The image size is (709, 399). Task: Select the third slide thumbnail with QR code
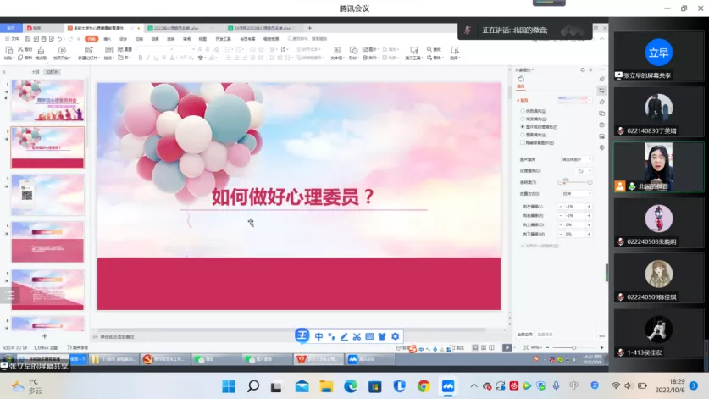[x=47, y=195]
